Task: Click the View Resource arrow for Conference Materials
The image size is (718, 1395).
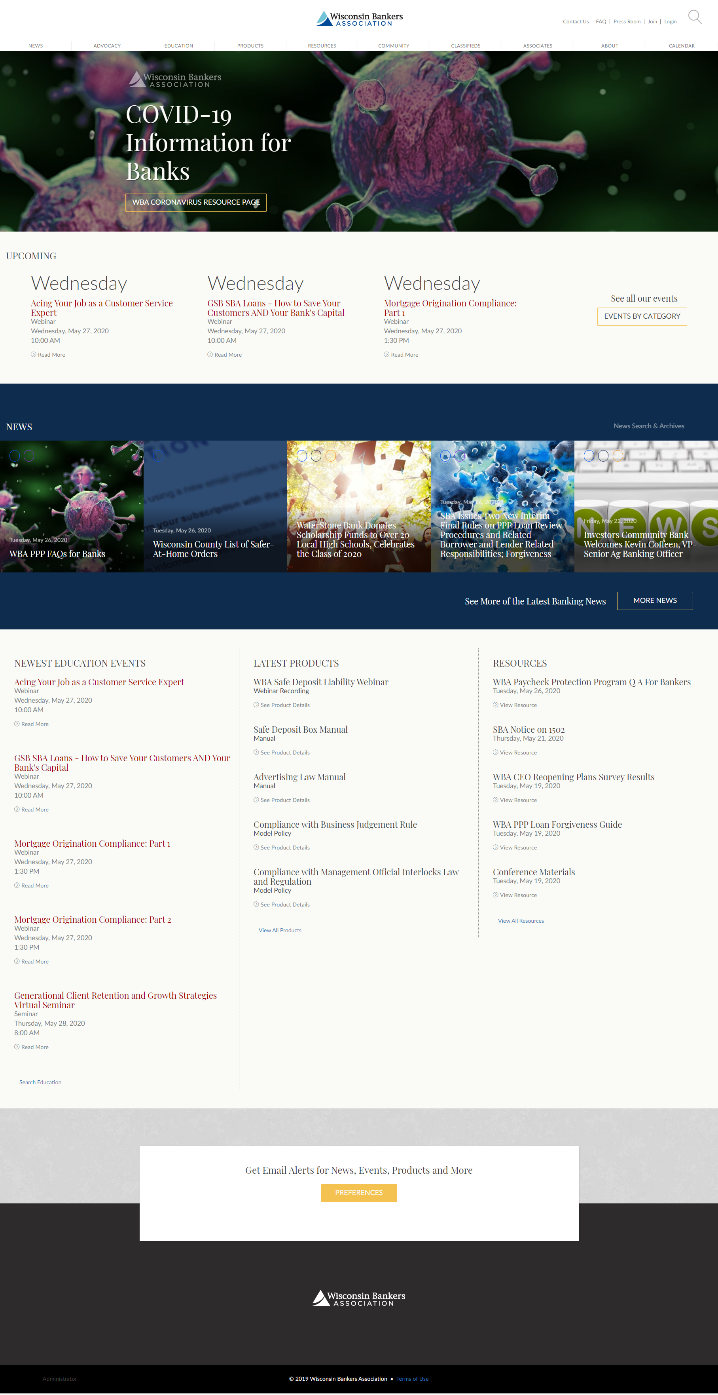Action: pos(496,895)
